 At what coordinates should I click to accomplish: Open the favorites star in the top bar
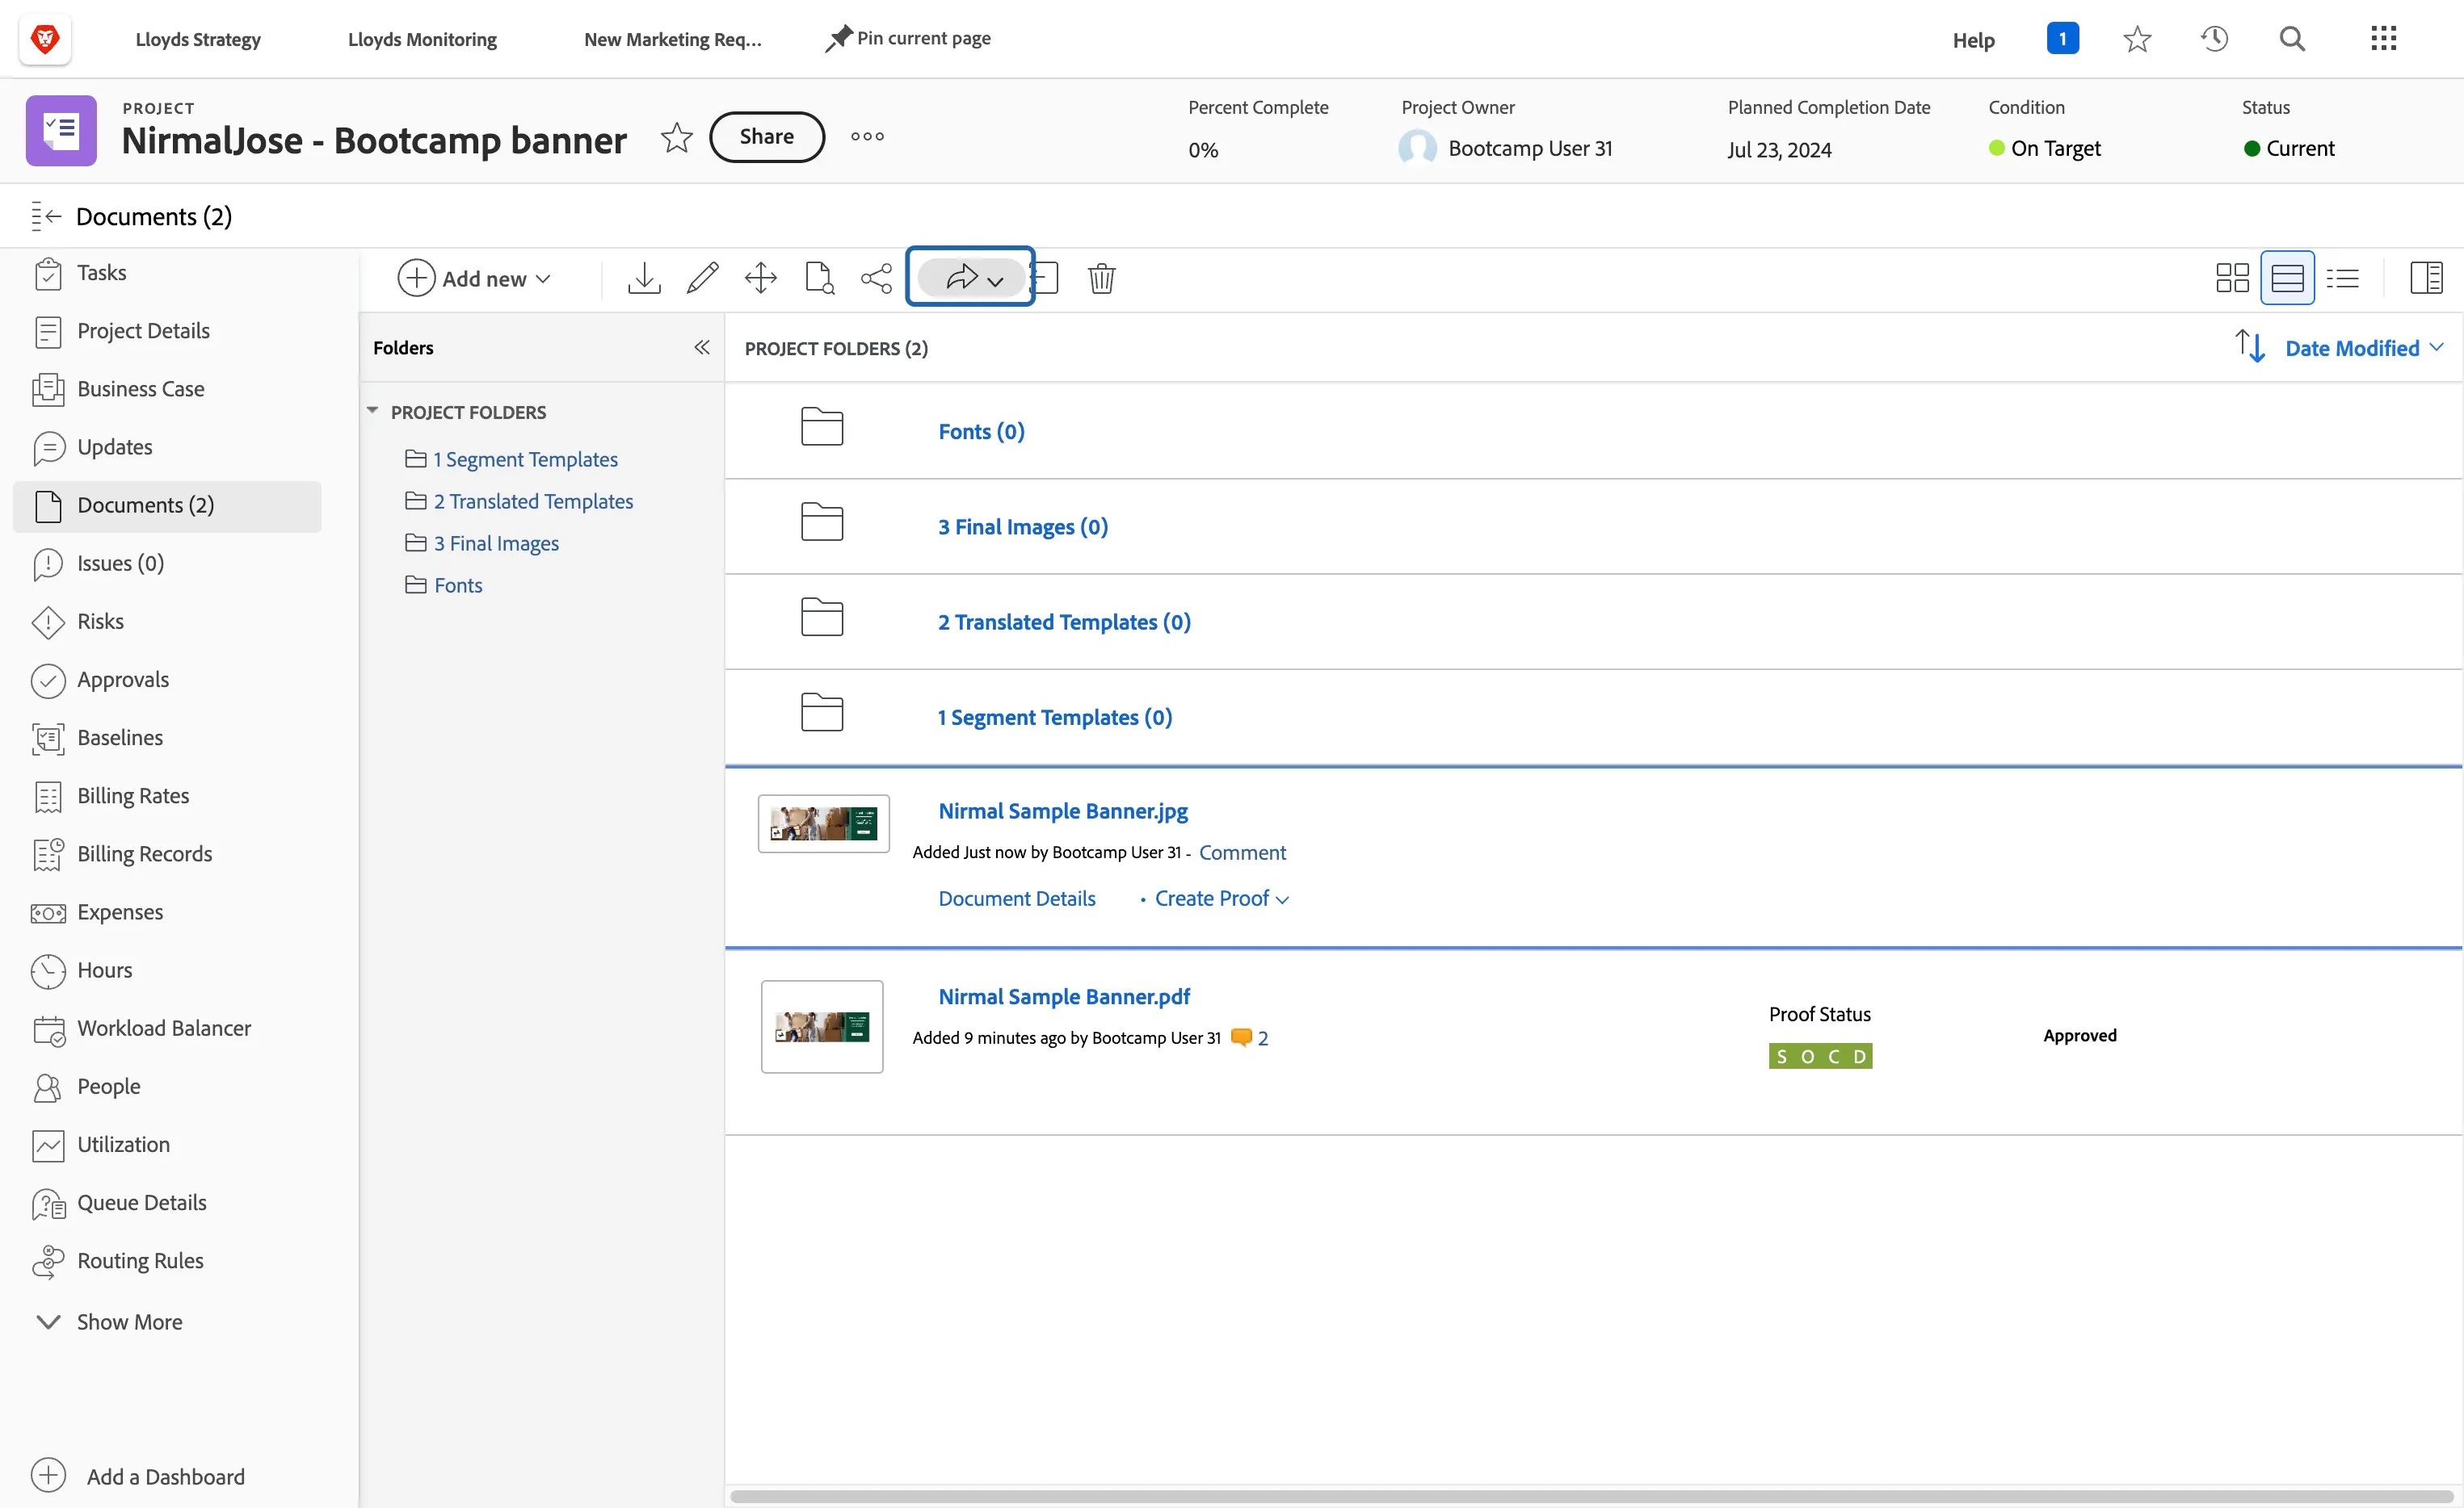(2137, 39)
